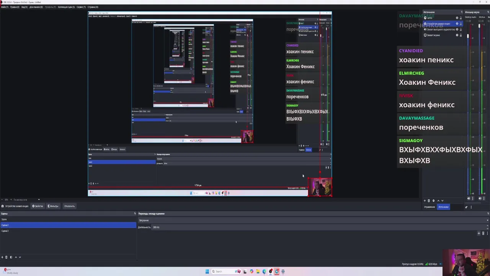
Task: Open the Док-панели menu
Action: tap(36, 7)
